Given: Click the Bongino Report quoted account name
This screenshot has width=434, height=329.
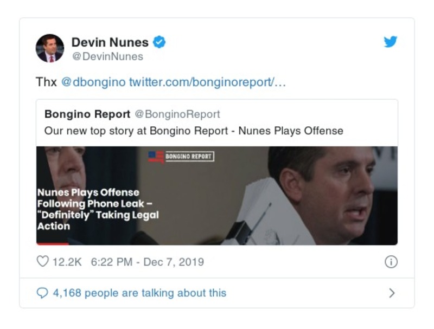Looking at the screenshot, I should point(87,114).
